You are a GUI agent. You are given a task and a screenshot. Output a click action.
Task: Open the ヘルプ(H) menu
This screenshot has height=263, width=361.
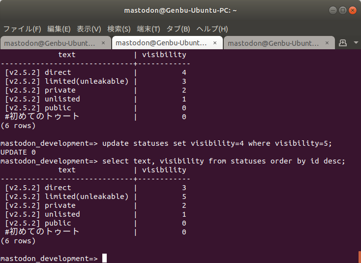(212, 29)
